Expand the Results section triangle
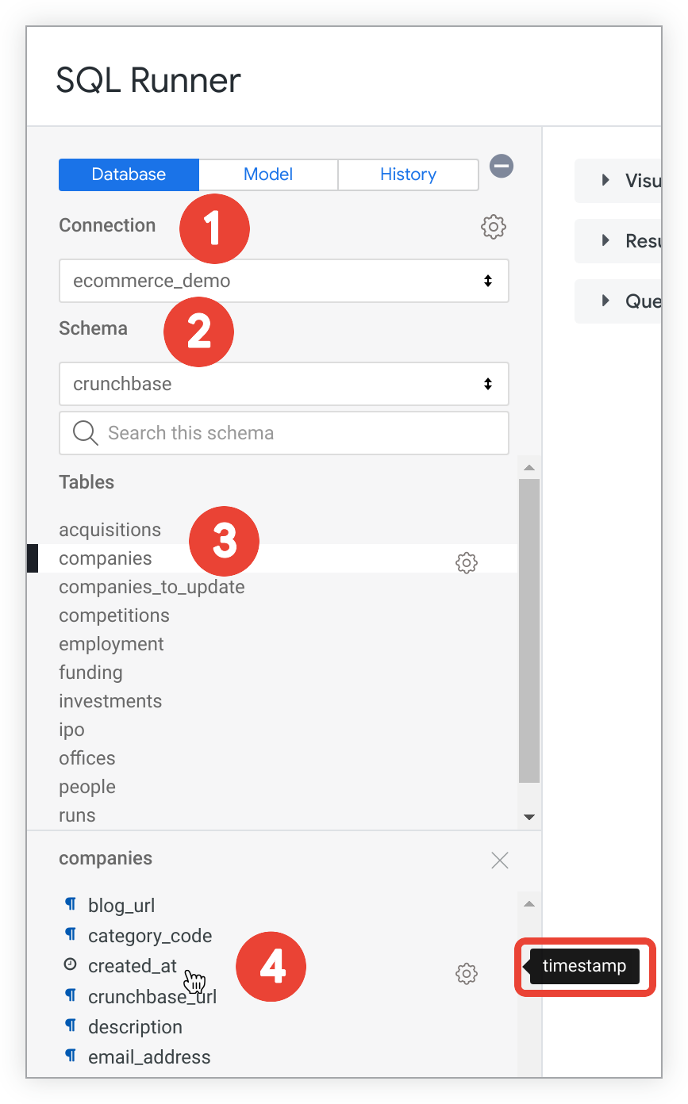 pyautogui.click(x=605, y=240)
